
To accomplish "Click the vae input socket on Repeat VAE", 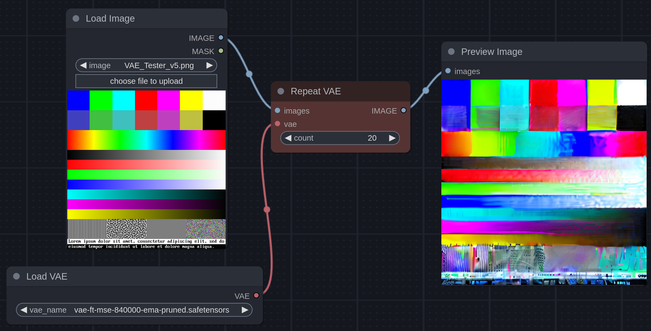I will point(277,124).
